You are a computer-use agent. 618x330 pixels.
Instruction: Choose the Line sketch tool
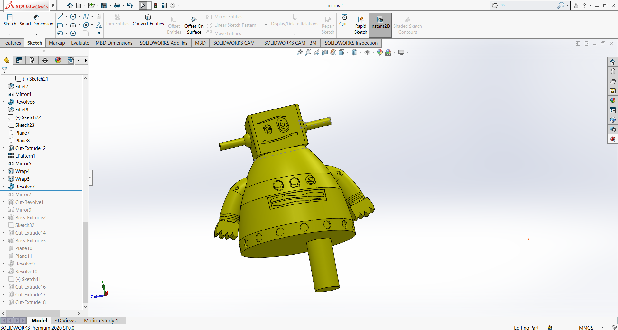pyautogui.click(x=60, y=17)
